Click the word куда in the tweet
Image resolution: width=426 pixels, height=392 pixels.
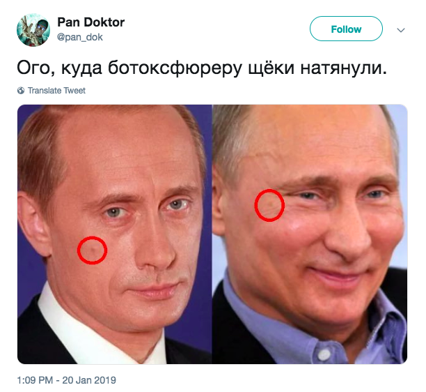tap(81, 68)
